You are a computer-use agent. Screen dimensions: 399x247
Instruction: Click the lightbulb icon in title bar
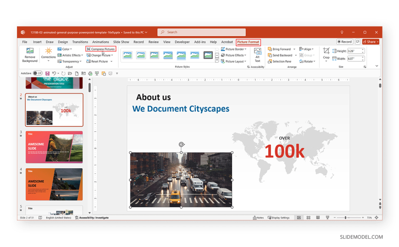coord(342,32)
